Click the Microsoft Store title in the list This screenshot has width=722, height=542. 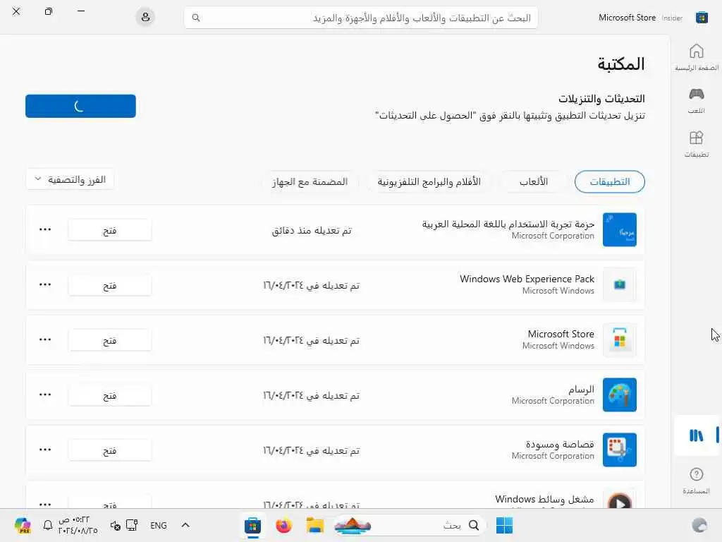click(x=561, y=334)
